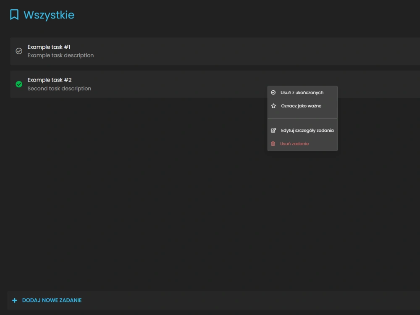Click the pencil edit icon in context menu

tap(273, 131)
